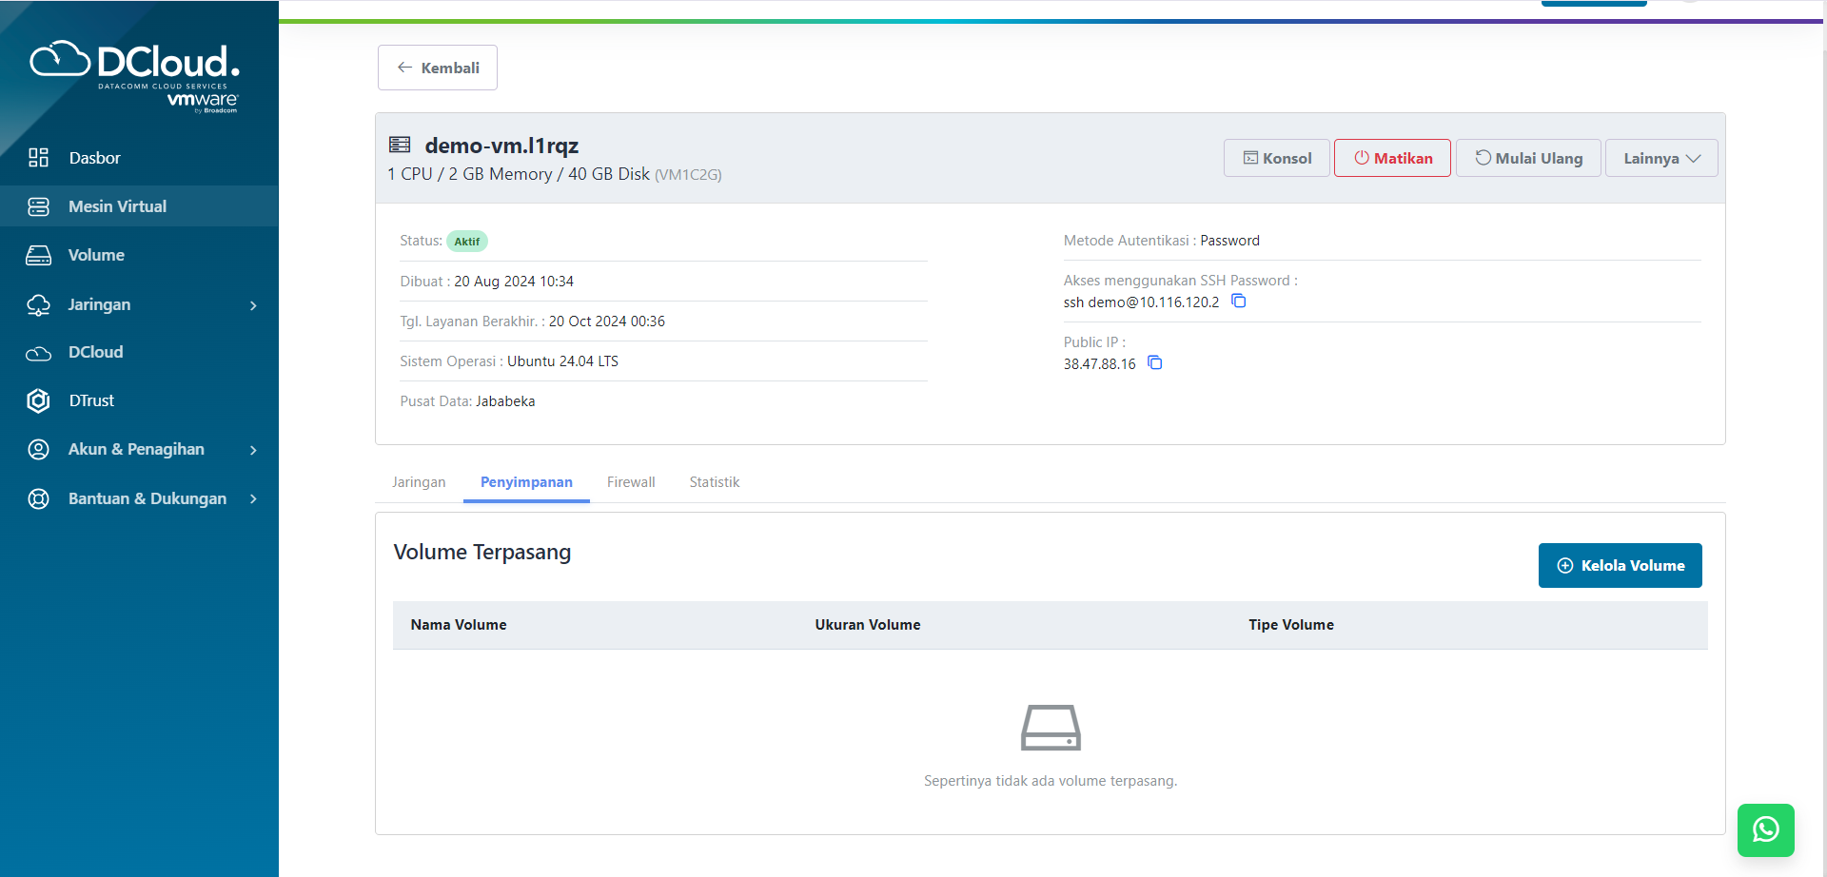Click Mulai Ulang to restart VM

1528,158
